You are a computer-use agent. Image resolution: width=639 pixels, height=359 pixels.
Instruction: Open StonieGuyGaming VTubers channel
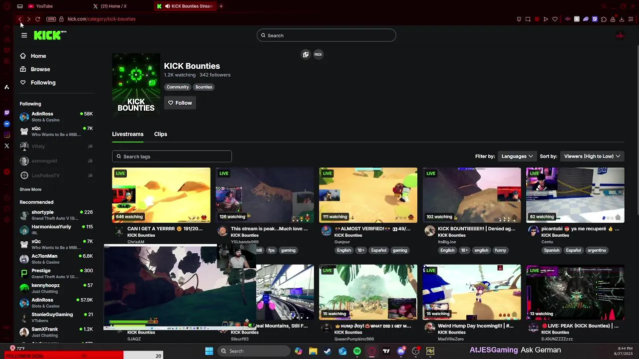coord(56,317)
